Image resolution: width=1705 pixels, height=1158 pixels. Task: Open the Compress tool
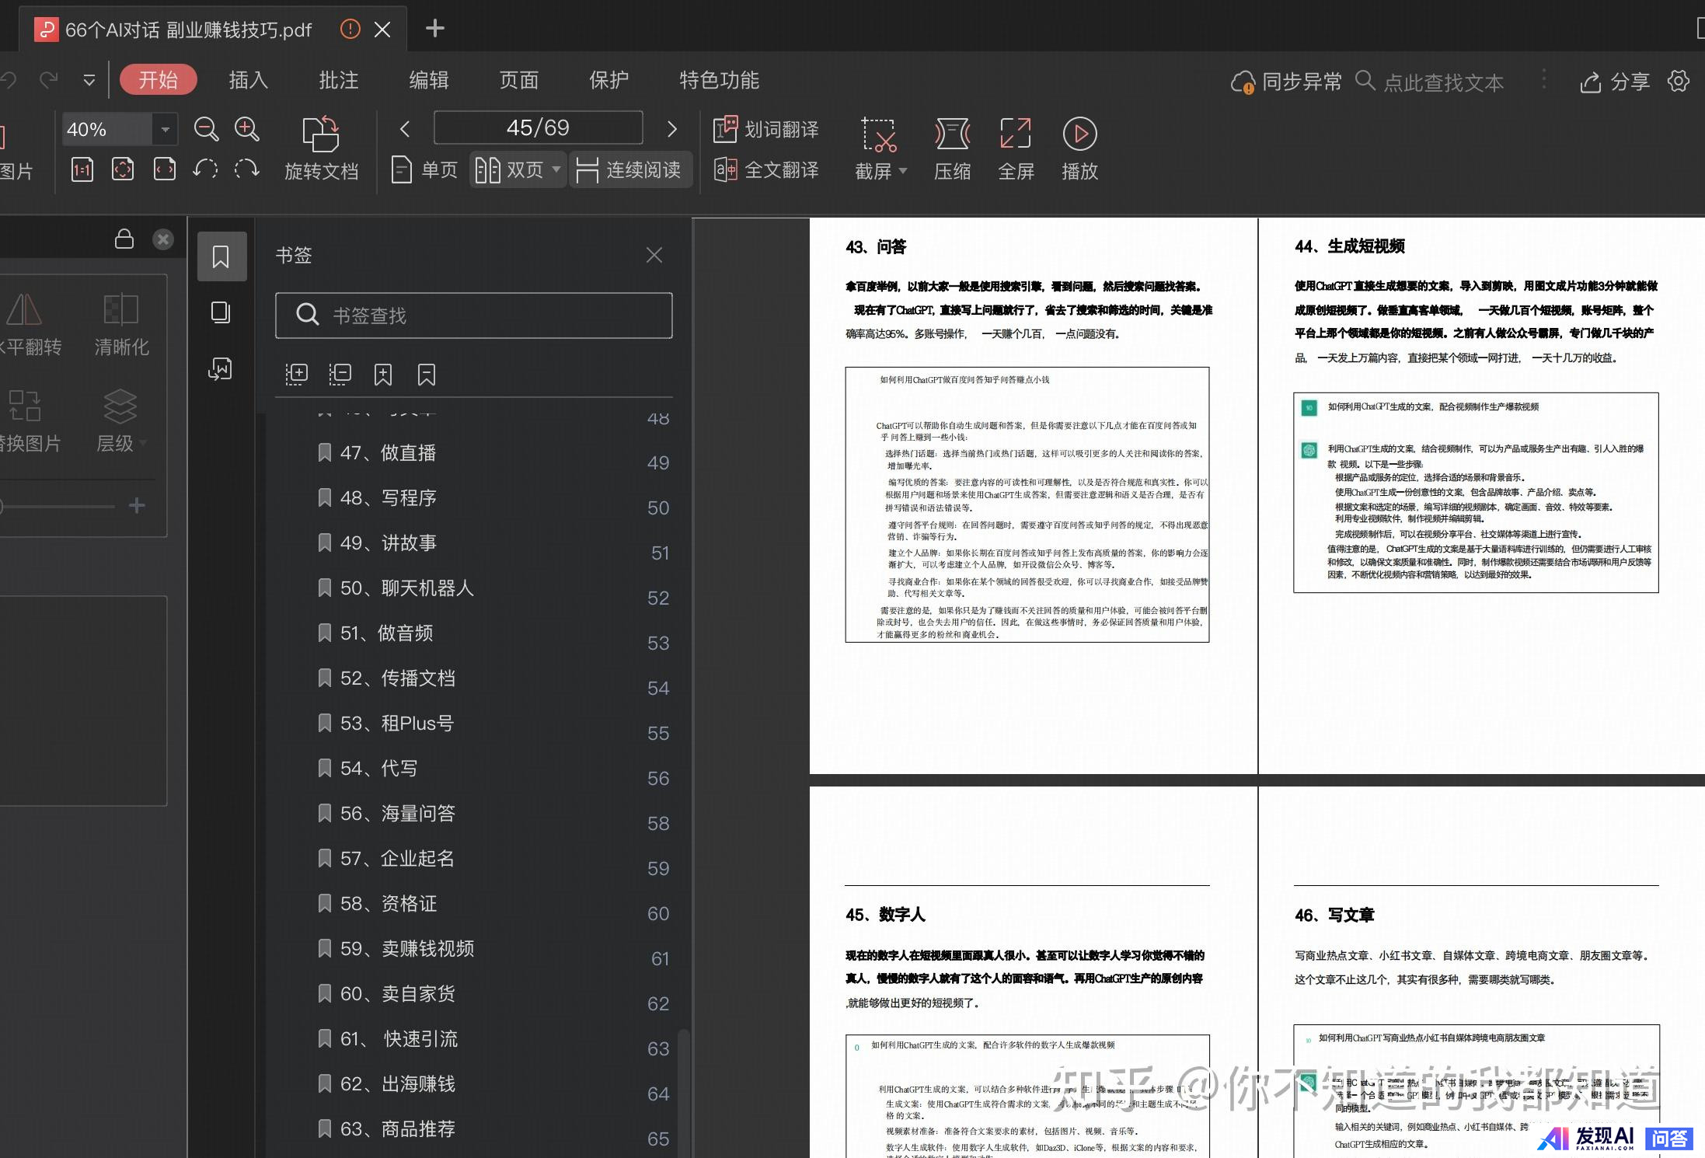tap(952, 134)
